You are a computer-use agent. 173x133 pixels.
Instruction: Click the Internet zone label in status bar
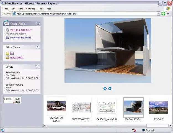pyautogui.click(x=150, y=130)
